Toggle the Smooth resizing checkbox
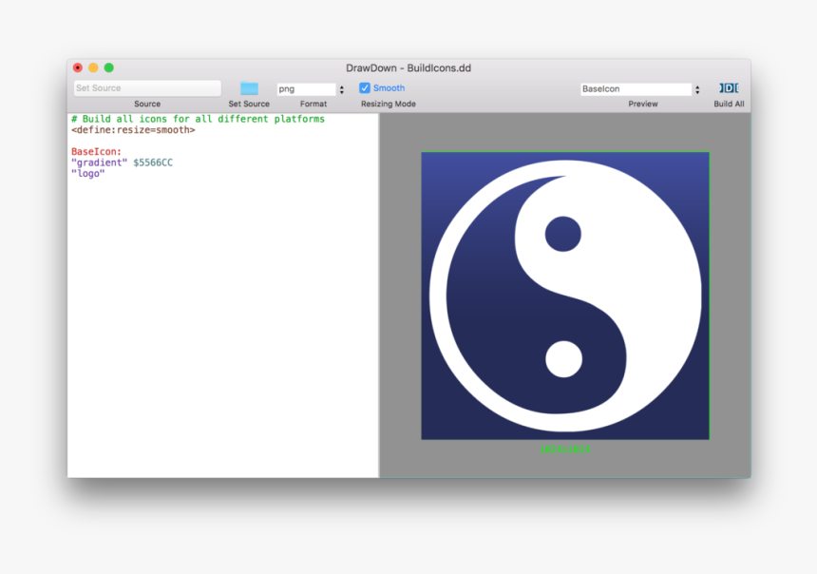817x574 pixels. [x=365, y=88]
